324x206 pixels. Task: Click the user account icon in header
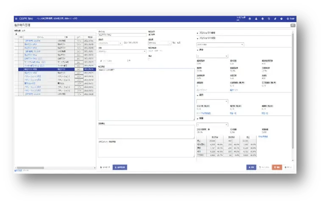pyautogui.click(x=256, y=19)
